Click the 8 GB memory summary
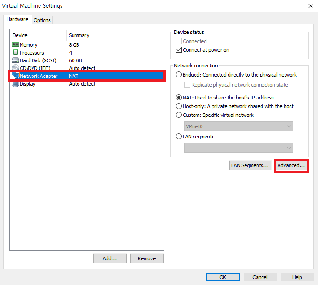This screenshot has height=285, width=318. click(x=74, y=45)
